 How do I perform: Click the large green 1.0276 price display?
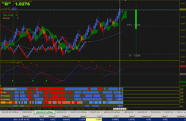[22, 4]
